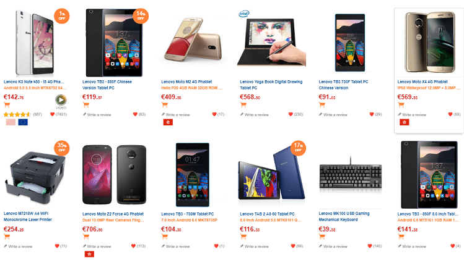Write a review for Lenovo MK100 keyboard
Screen dimensions: 464x260
pyautogui.click(x=333, y=246)
